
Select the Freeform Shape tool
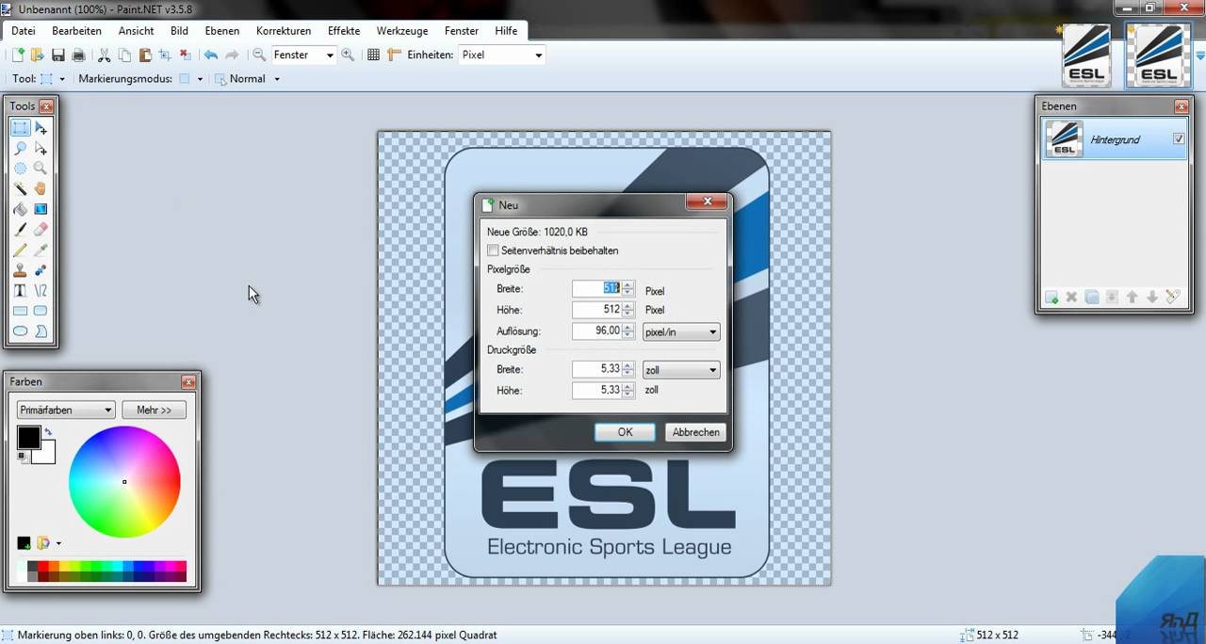(41, 331)
